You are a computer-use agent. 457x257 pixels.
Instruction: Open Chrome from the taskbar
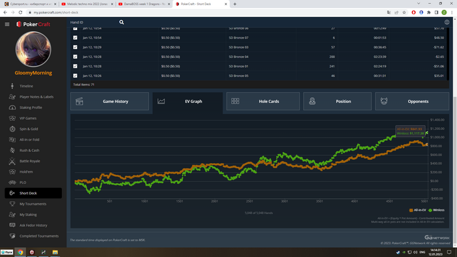(20, 252)
